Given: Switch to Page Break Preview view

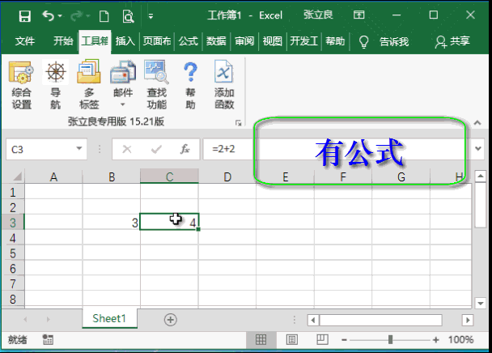Looking at the screenshot, I should point(321,340).
